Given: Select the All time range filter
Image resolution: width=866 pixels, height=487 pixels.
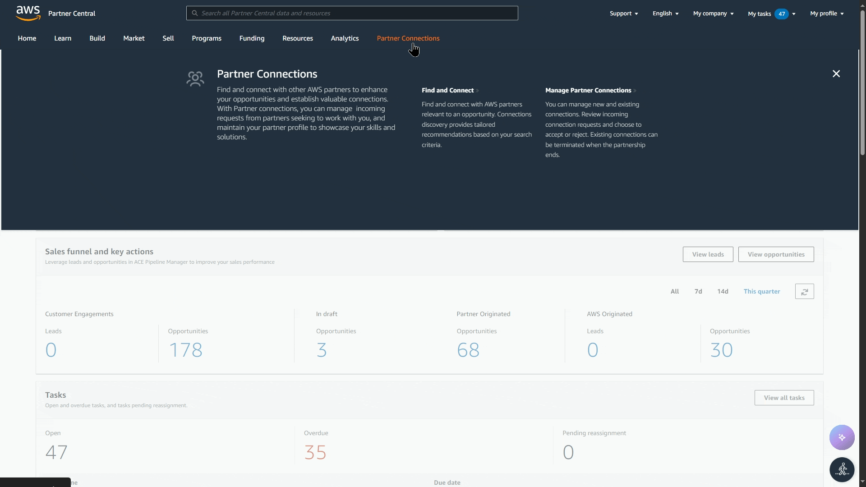Looking at the screenshot, I should [674, 292].
